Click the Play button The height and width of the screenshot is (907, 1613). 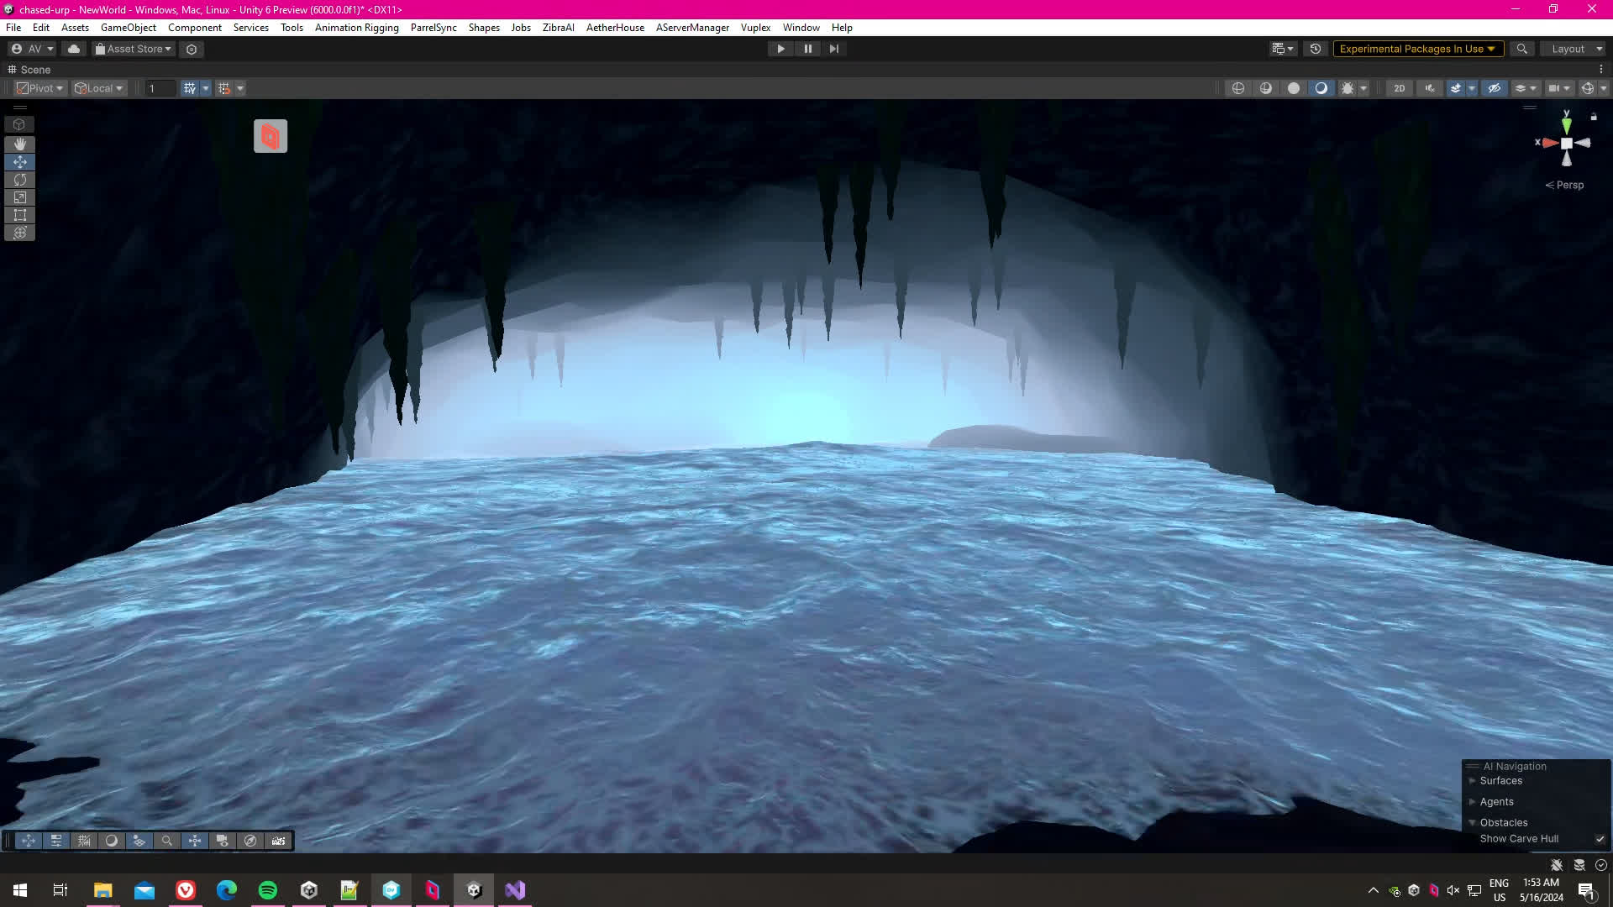pyautogui.click(x=780, y=49)
